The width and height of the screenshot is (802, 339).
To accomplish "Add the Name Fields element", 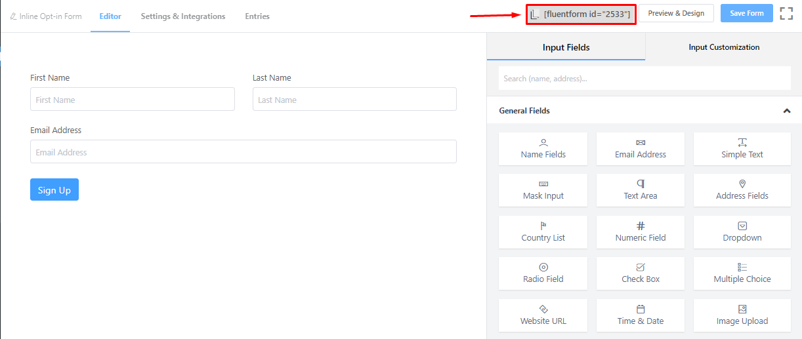I will [543, 149].
